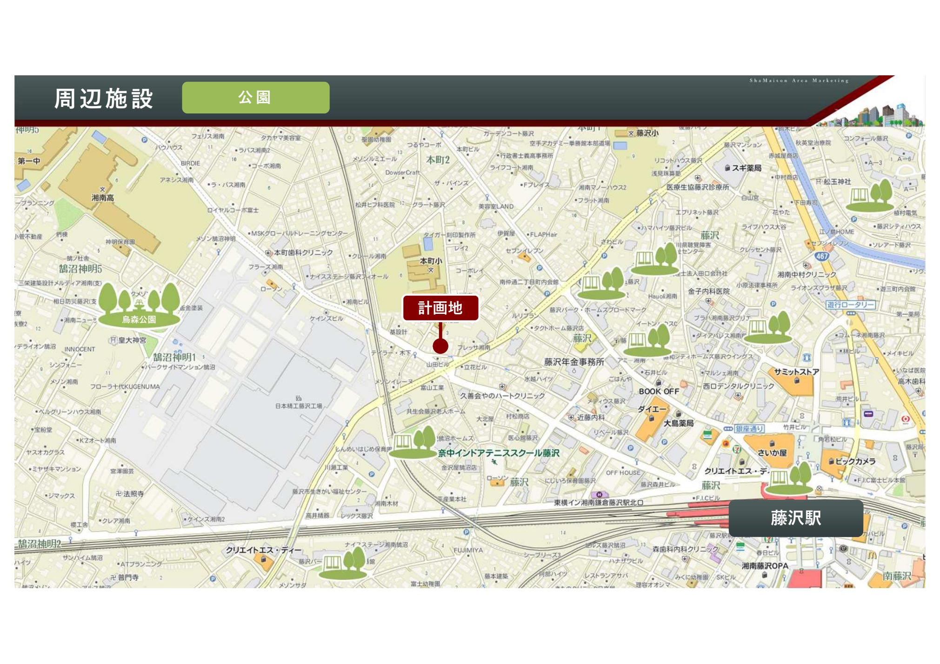Click the 7-Eleven logo left of さいか屋
Viewport: 940px width, 664px height.
[736, 450]
